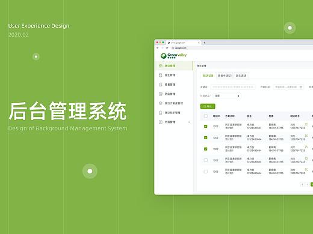Uncheck the third row's green checkbox

206,149
